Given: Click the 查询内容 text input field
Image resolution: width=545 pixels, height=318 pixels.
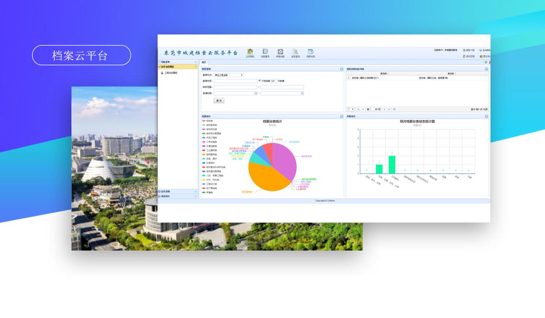Looking at the screenshot, I should [235, 81].
